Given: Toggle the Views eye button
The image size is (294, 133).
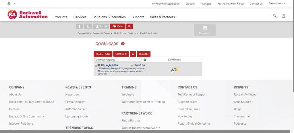Looking at the screenshot, I should (117, 26).
